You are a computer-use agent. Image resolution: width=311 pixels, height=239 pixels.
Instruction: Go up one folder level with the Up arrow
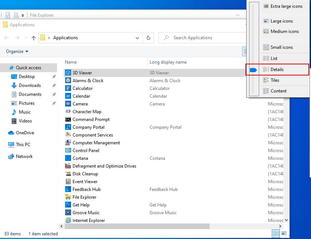(x=34, y=38)
